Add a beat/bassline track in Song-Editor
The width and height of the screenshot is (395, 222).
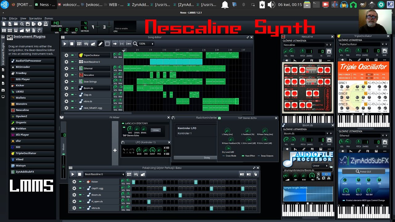(x=79, y=44)
